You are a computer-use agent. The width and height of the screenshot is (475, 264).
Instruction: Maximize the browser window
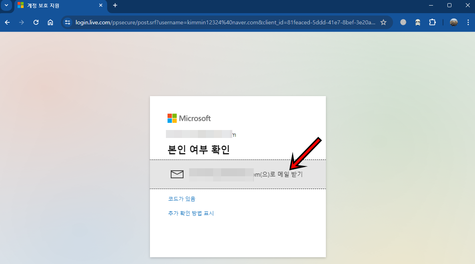[x=449, y=6]
